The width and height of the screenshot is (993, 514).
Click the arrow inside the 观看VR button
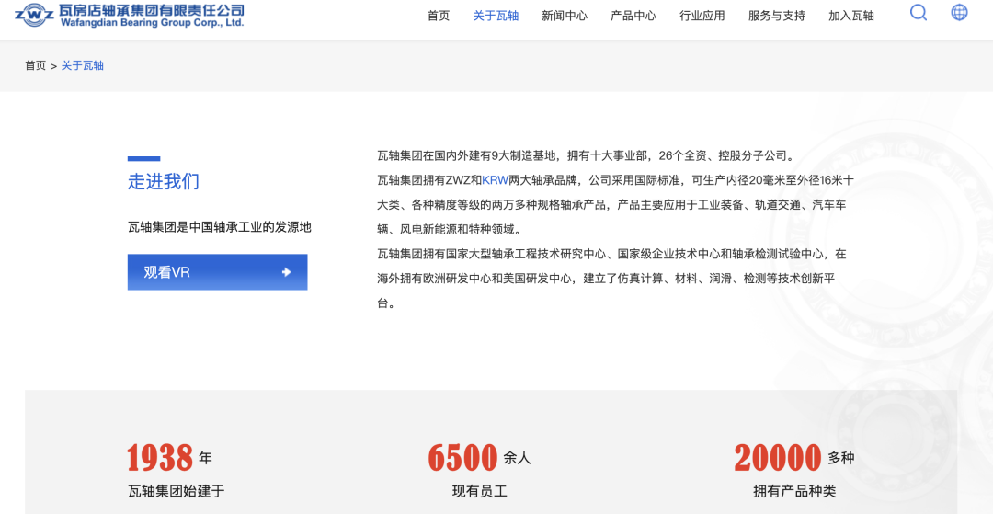286,272
